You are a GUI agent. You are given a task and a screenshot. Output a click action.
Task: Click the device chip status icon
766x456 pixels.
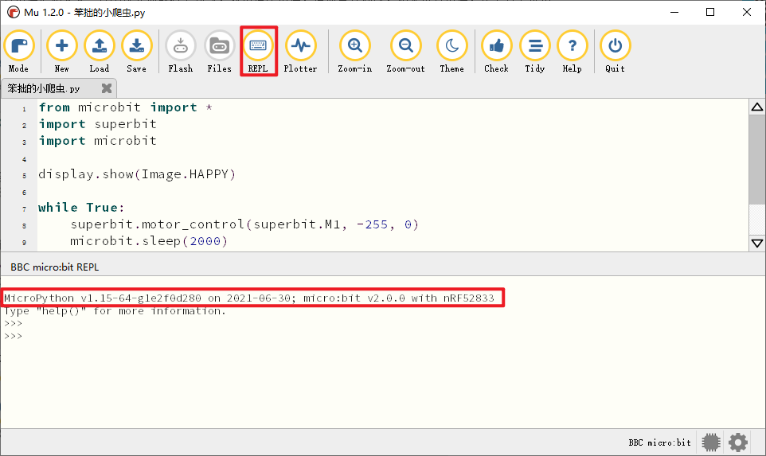711,442
